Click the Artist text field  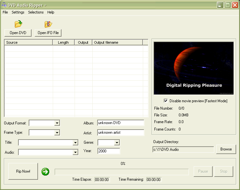pos(121,132)
